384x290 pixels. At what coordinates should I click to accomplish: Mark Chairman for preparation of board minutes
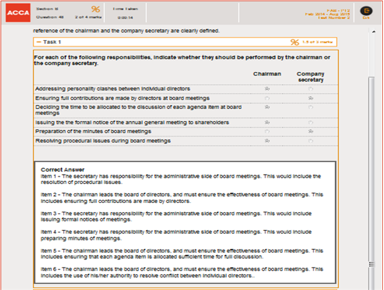267,132
